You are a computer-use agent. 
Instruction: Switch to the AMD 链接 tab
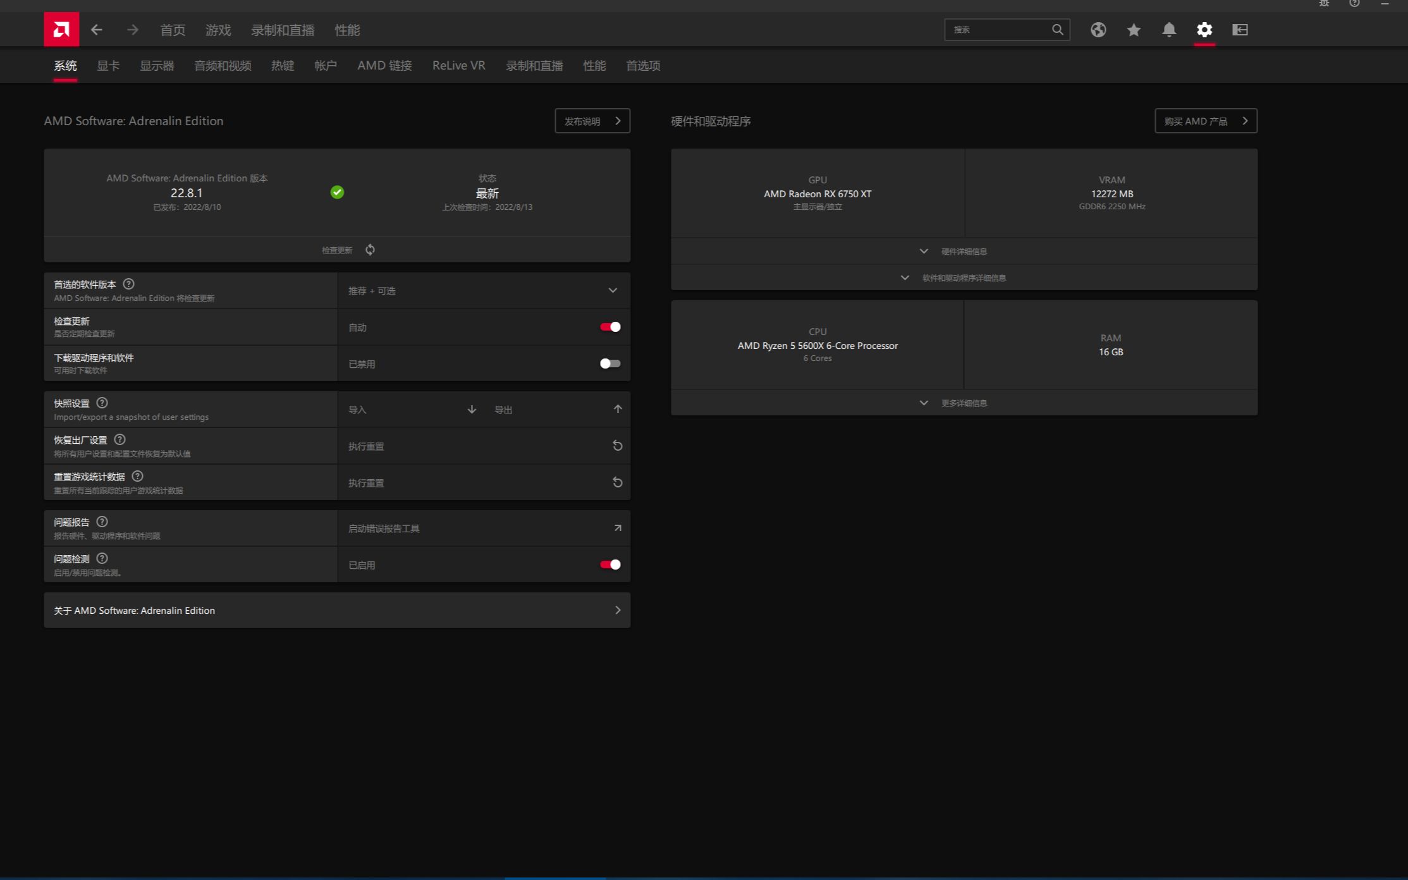click(384, 66)
